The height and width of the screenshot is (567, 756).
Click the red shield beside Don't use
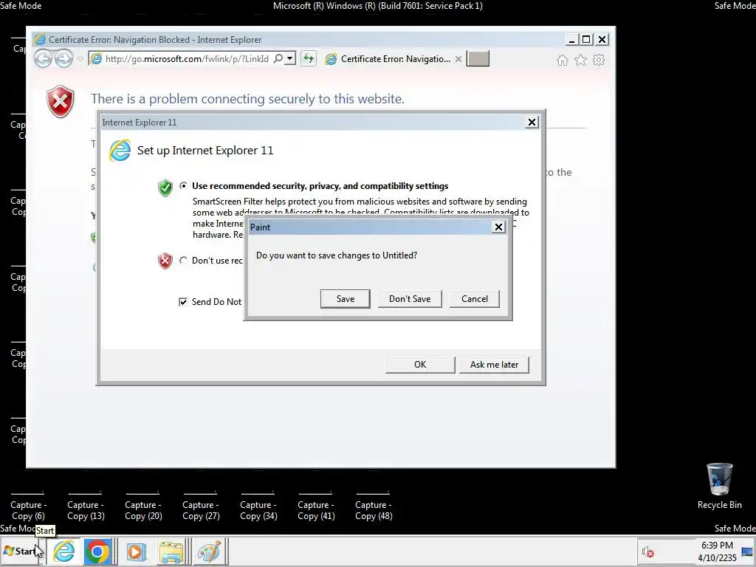coord(165,261)
